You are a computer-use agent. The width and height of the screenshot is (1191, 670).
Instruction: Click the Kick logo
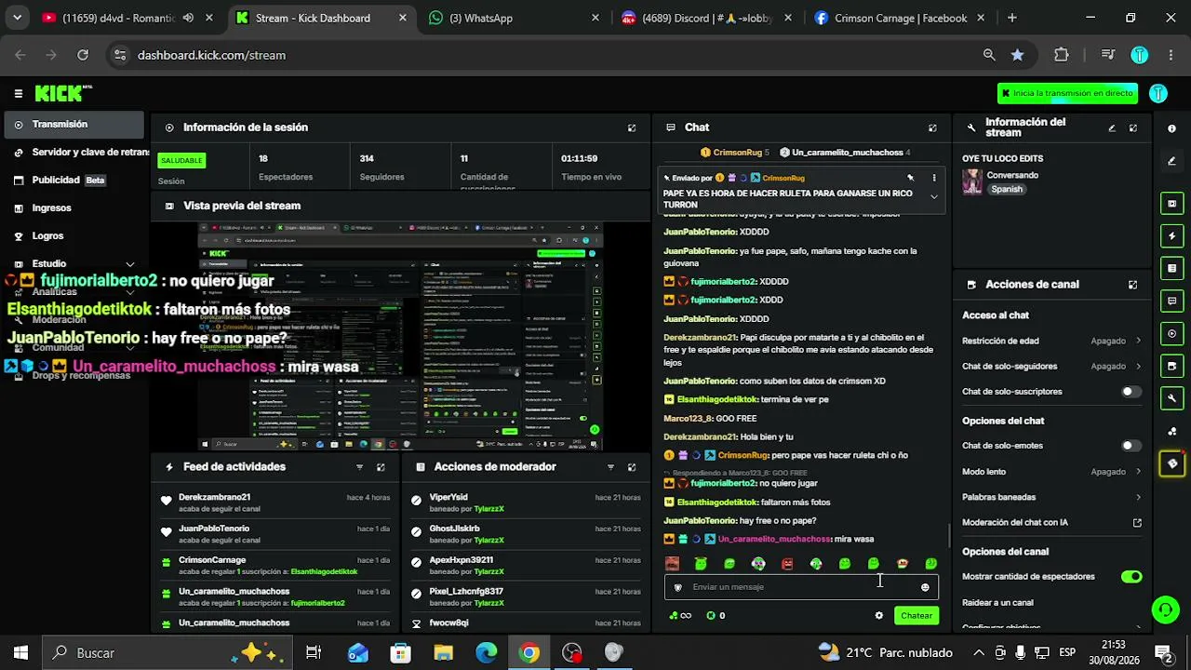[63, 93]
